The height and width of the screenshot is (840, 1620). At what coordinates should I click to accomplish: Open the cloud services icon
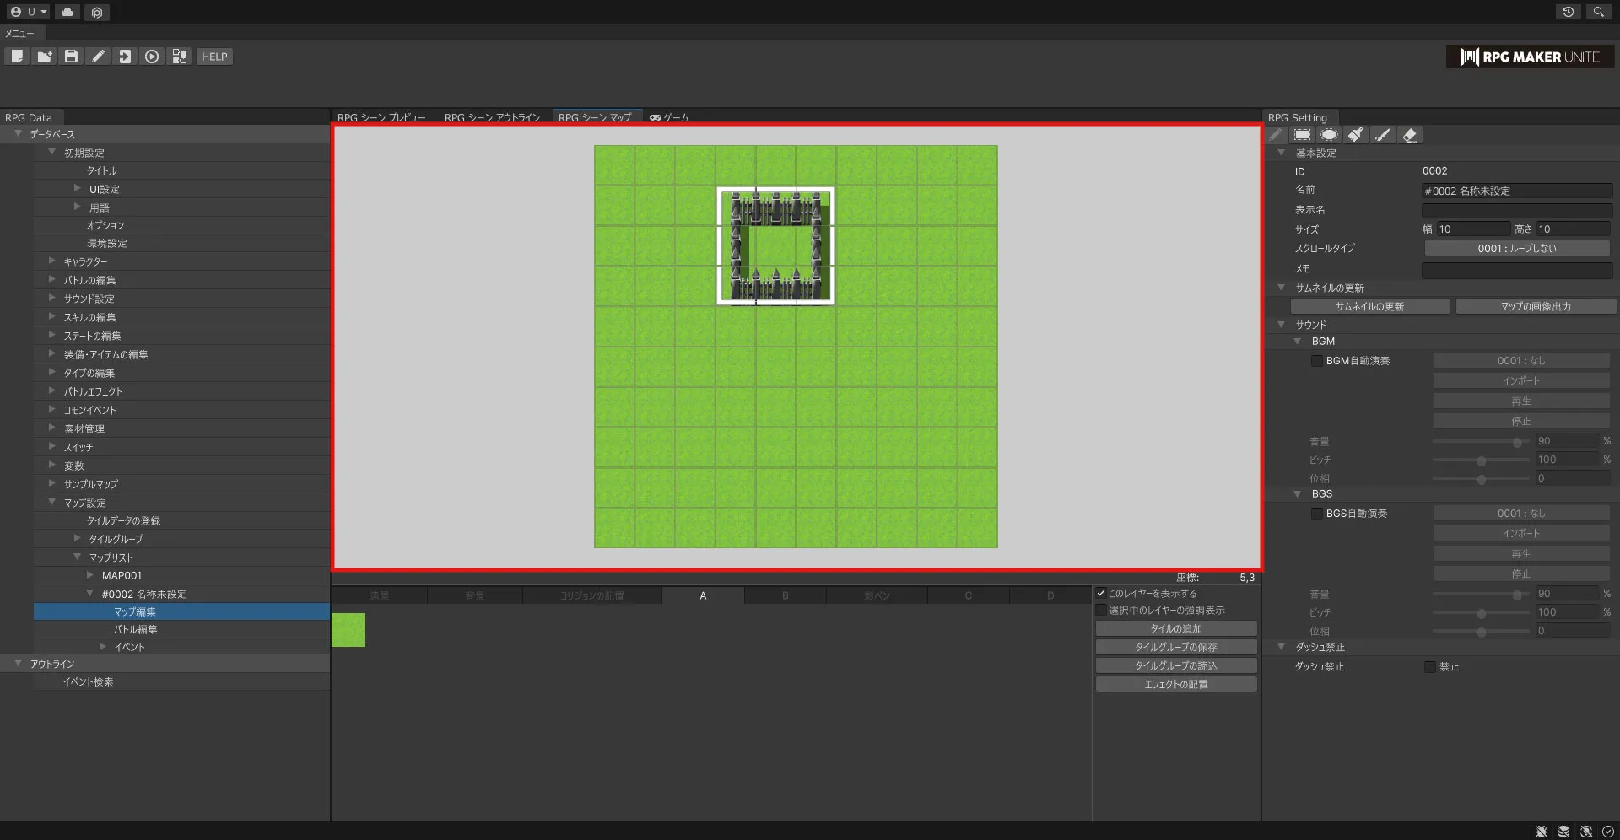67,12
